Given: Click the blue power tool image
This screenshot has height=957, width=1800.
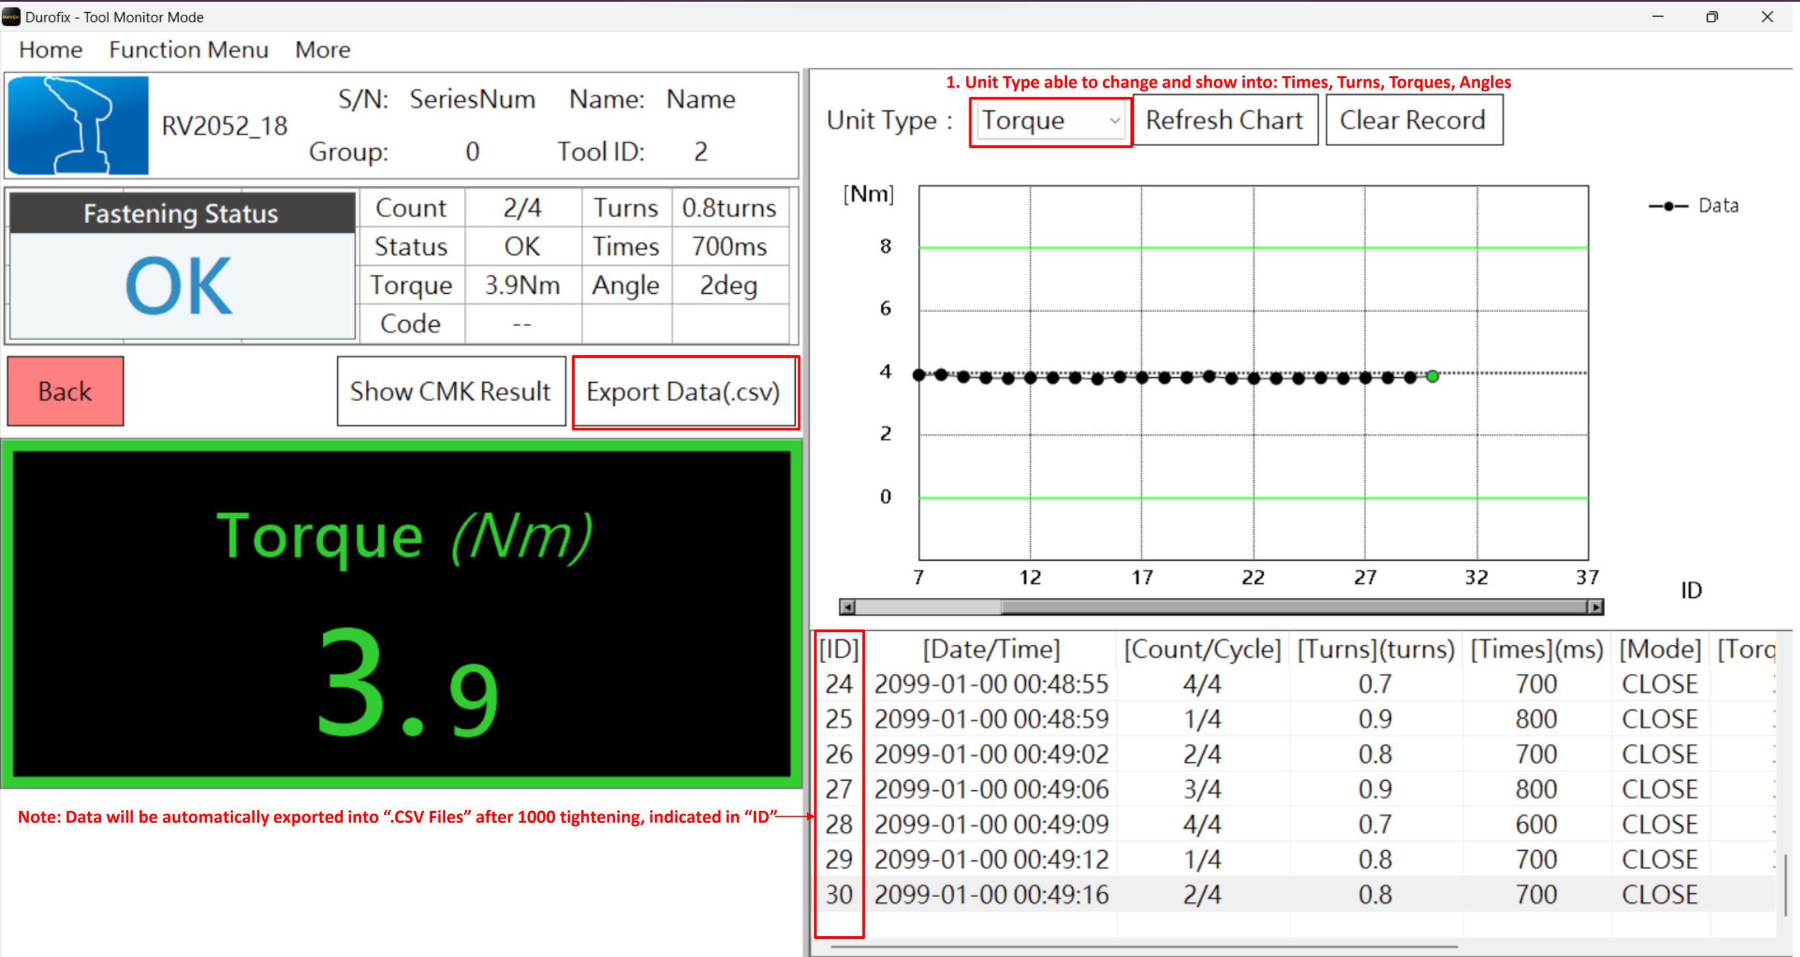Looking at the screenshot, I should click(78, 125).
